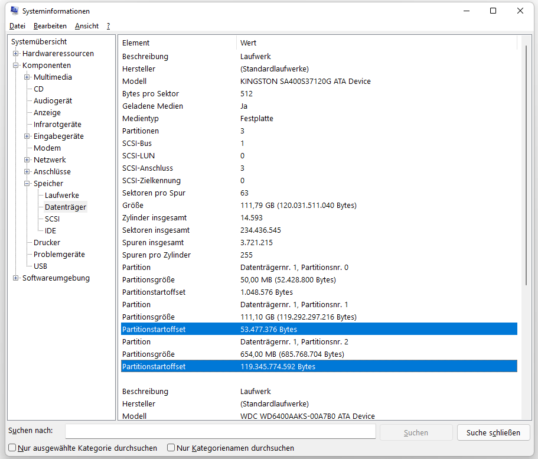538x459 pixels.
Task: Select the USB category
Action: [x=40, y=266]
